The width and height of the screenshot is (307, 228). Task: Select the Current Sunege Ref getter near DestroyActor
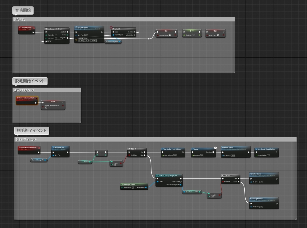point(39,160)
